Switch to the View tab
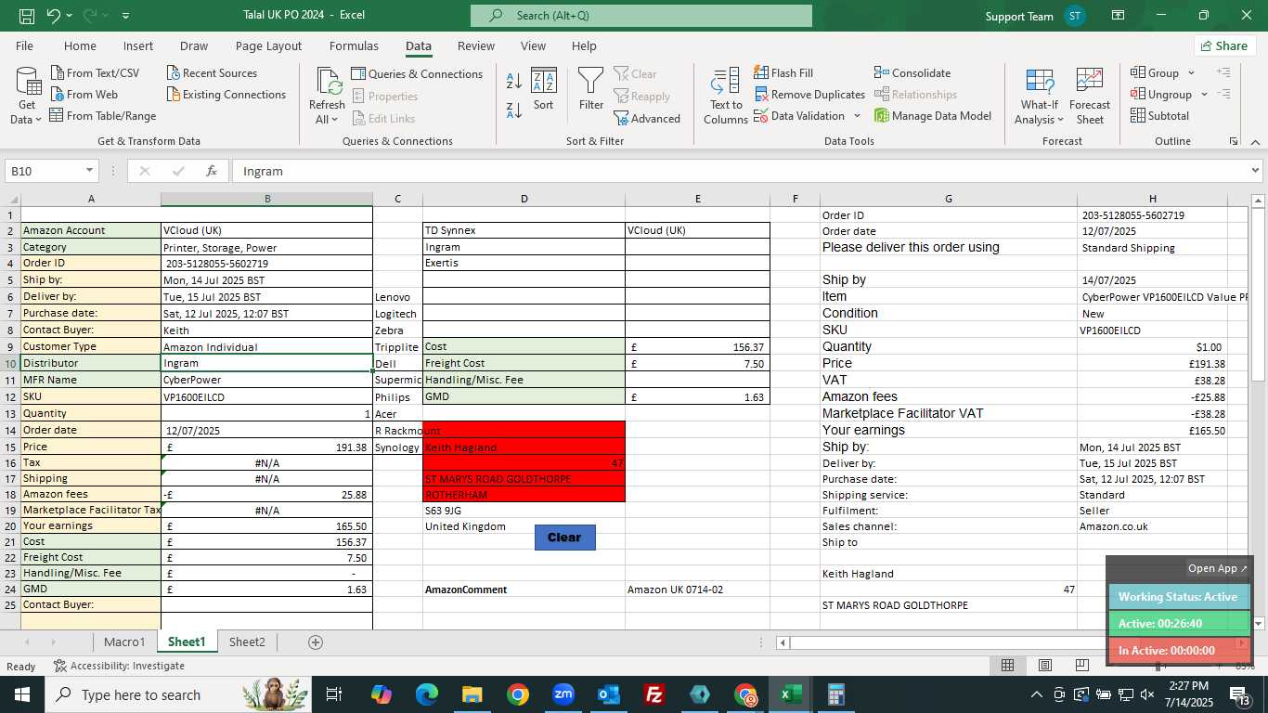 (x=533, y=45)
